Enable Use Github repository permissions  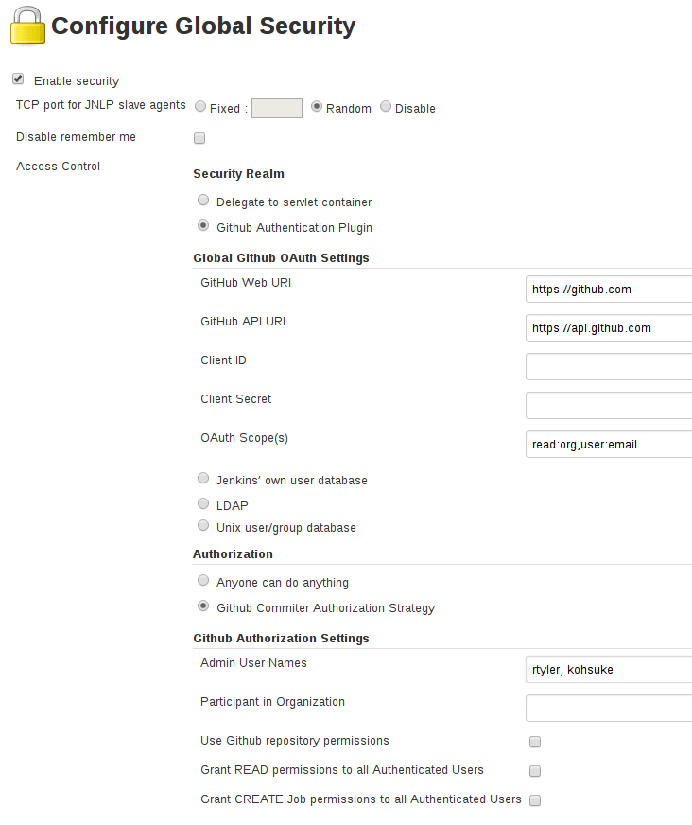(535, 742)
